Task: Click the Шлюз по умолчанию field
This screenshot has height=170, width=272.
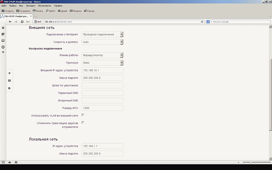Action: pos(102,85)
